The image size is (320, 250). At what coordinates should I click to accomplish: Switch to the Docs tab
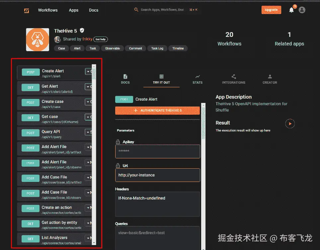coord(125,79)
